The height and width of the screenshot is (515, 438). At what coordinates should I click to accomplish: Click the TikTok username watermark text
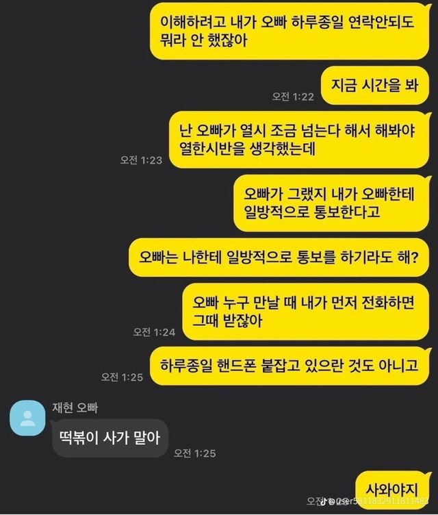pos(379,501)
